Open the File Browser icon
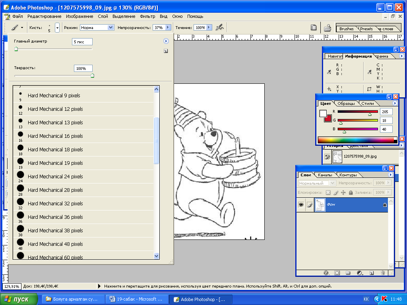This screenshot has height=305, width=407. click(x=328, y=27)
